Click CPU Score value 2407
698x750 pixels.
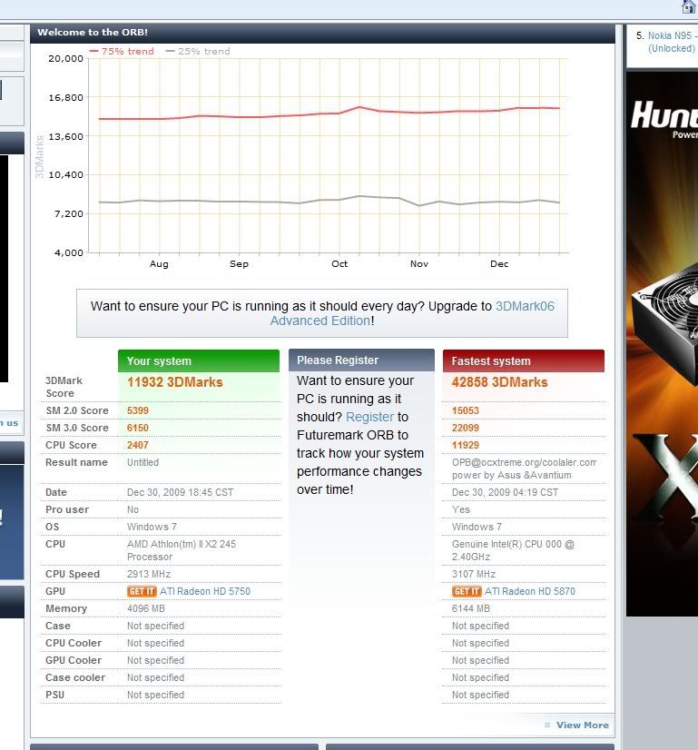pyautogui.click(x=138, y=445)
